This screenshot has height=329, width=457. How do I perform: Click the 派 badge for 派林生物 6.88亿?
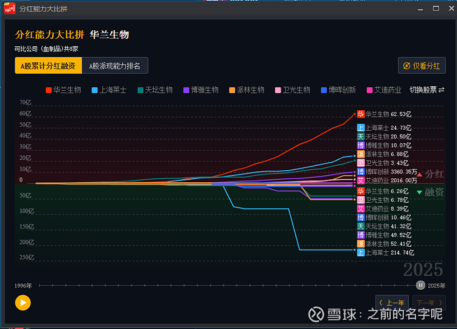[361, 154]
